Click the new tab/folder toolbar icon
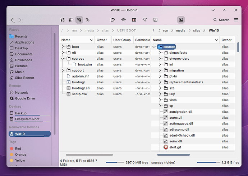The width and height of the screenshot is (248, 176). [x=112, y=20]
